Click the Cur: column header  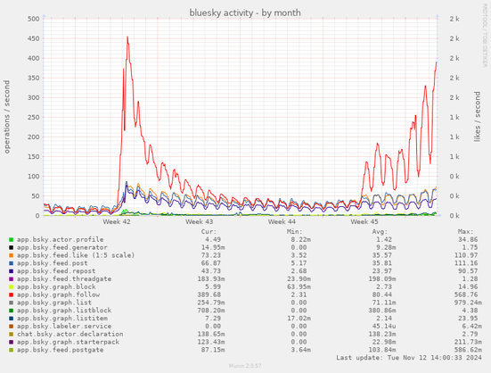(209, 232)
